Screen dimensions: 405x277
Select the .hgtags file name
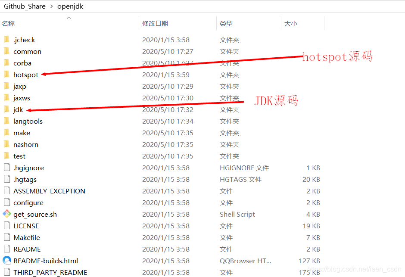(x=25, y=179)
